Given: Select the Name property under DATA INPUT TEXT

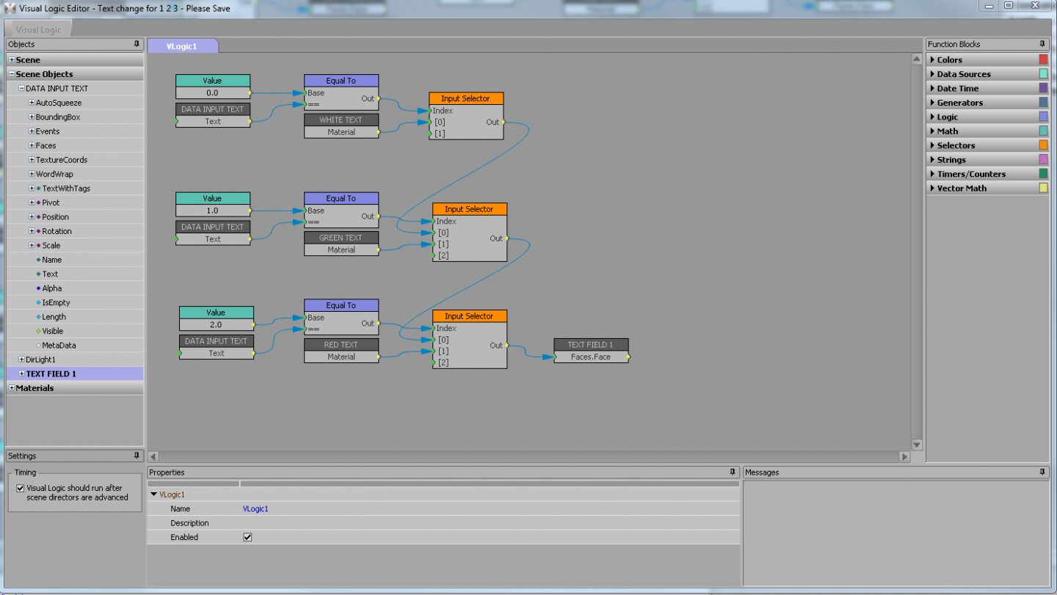Looking at the screenshot, I should point(52,260).
